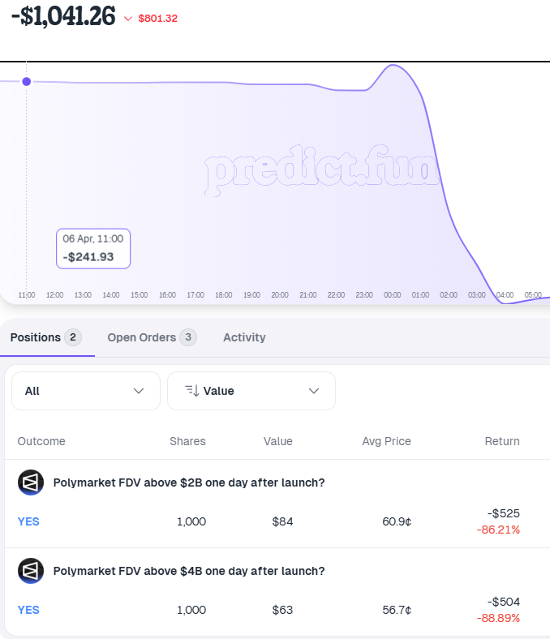Click the $63 value cell
Screen dimensions: 550x639
[x=282, y=610]
